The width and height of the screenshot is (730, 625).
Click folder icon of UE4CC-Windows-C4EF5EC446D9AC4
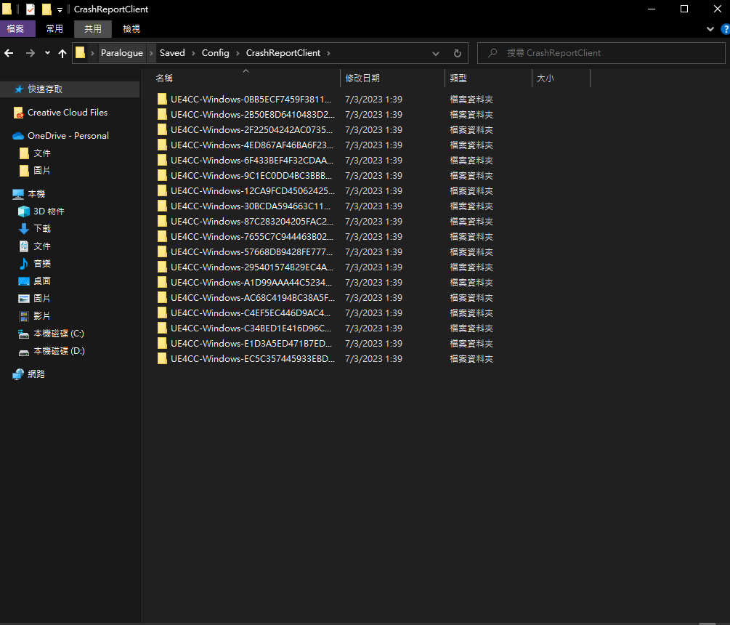click(162, 313)
